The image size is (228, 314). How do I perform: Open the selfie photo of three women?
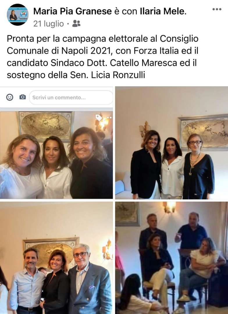[56, 155]
